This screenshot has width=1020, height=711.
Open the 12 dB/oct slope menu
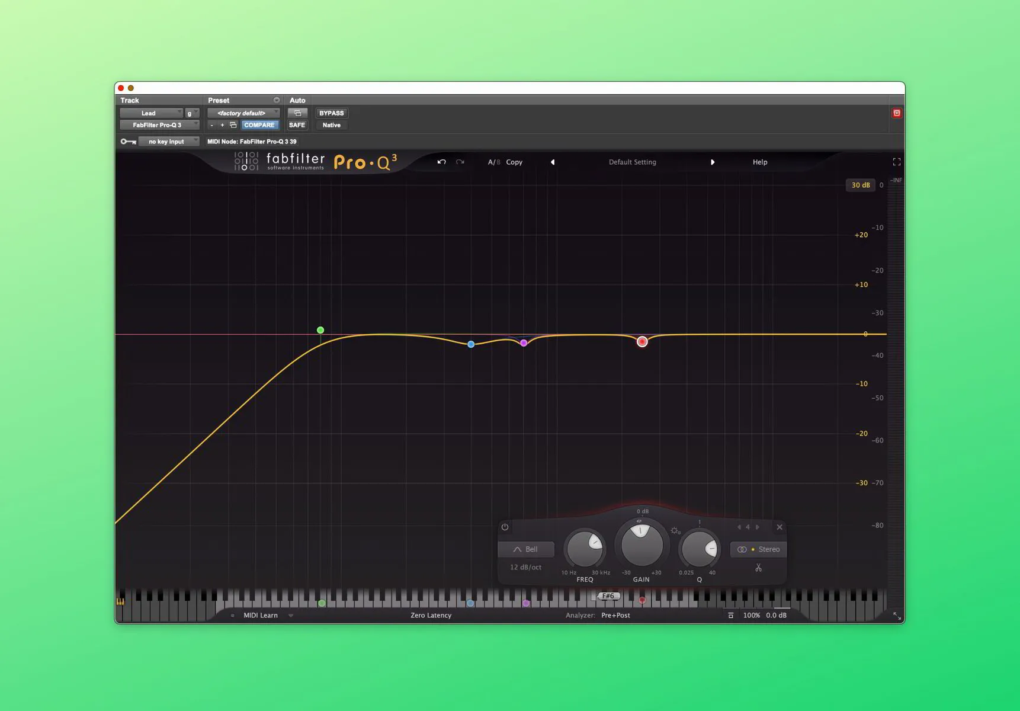pyautogui.click(x=526, y=567)
